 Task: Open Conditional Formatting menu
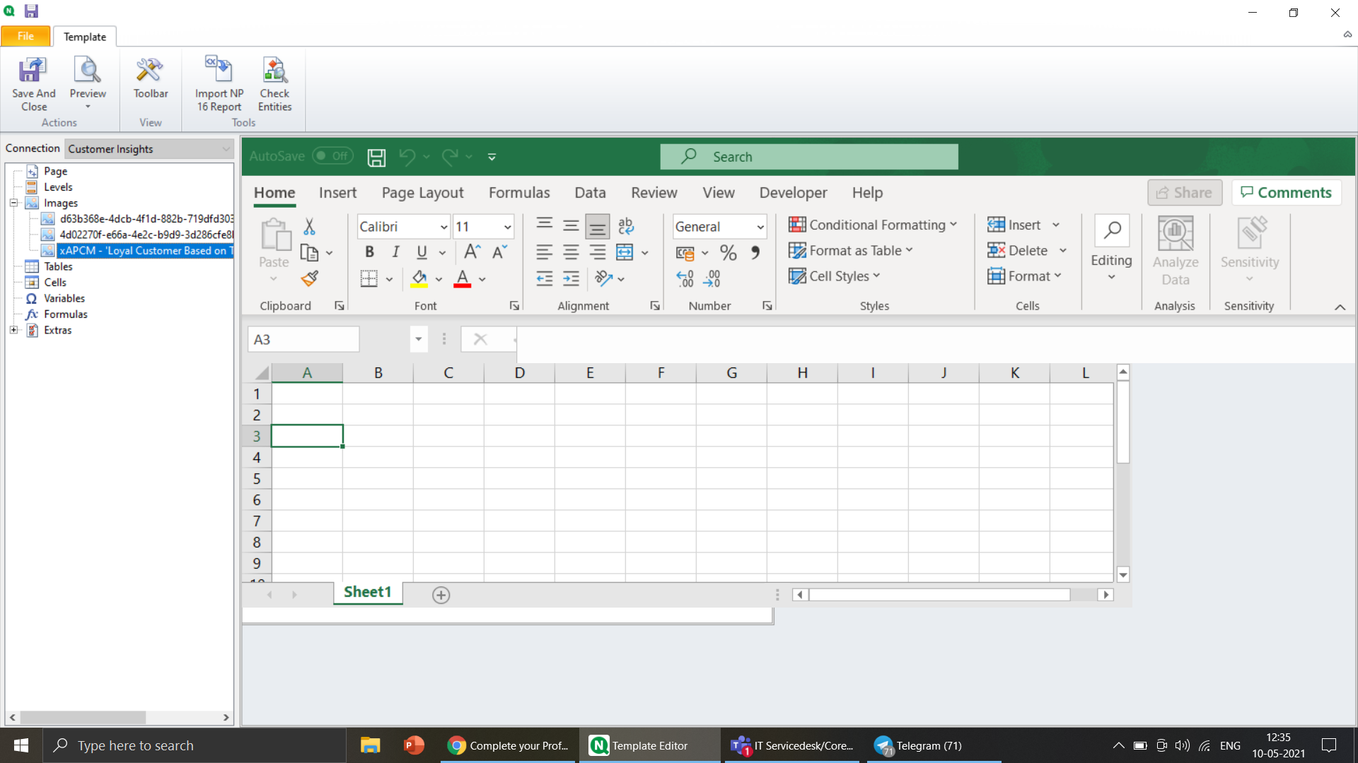click(873, 225)
